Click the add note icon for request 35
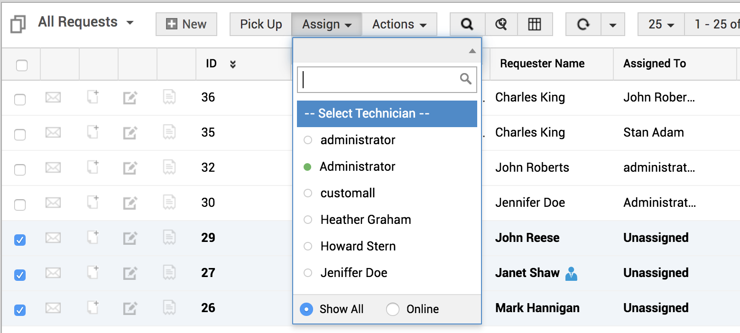Screen dimensions: 740x333 93,133
